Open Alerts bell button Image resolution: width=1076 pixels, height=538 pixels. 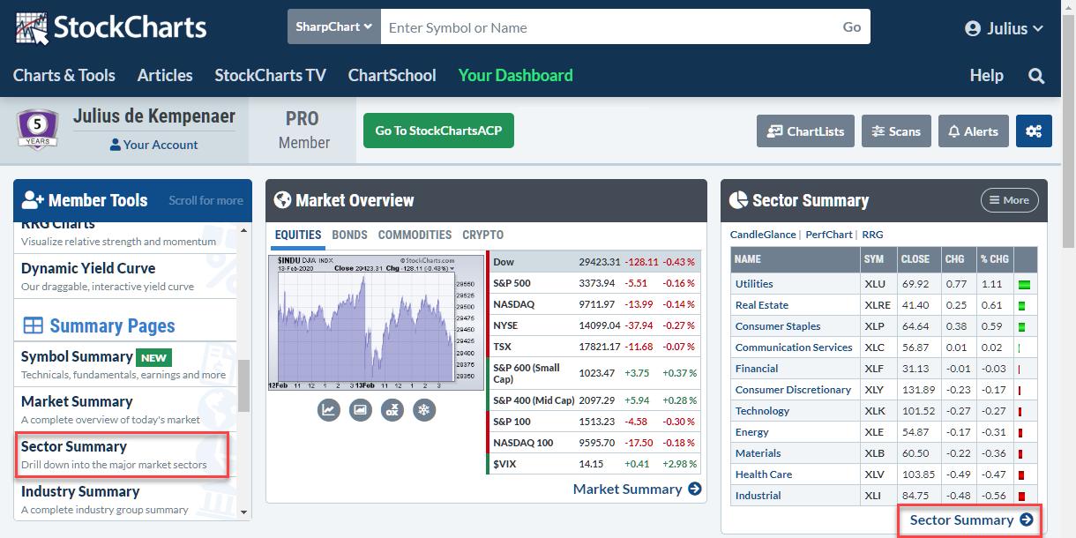coord(974,131)
